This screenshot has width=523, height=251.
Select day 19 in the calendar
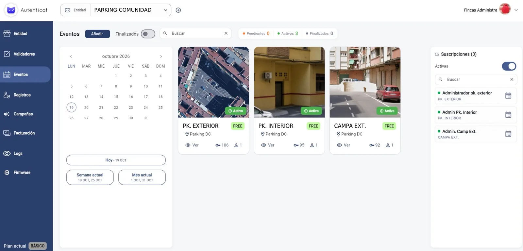coord(72,107)
